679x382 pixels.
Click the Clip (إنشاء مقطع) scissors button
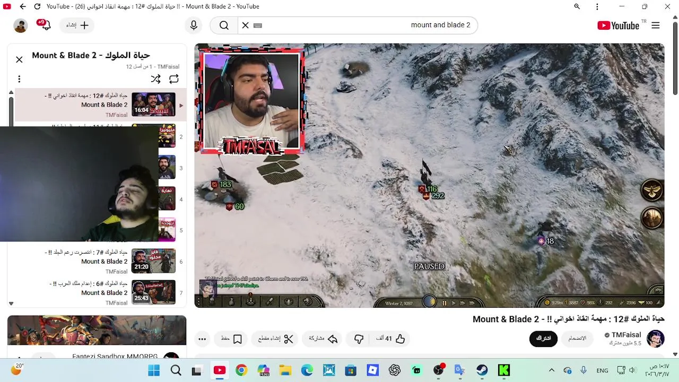tap(275, 338)
